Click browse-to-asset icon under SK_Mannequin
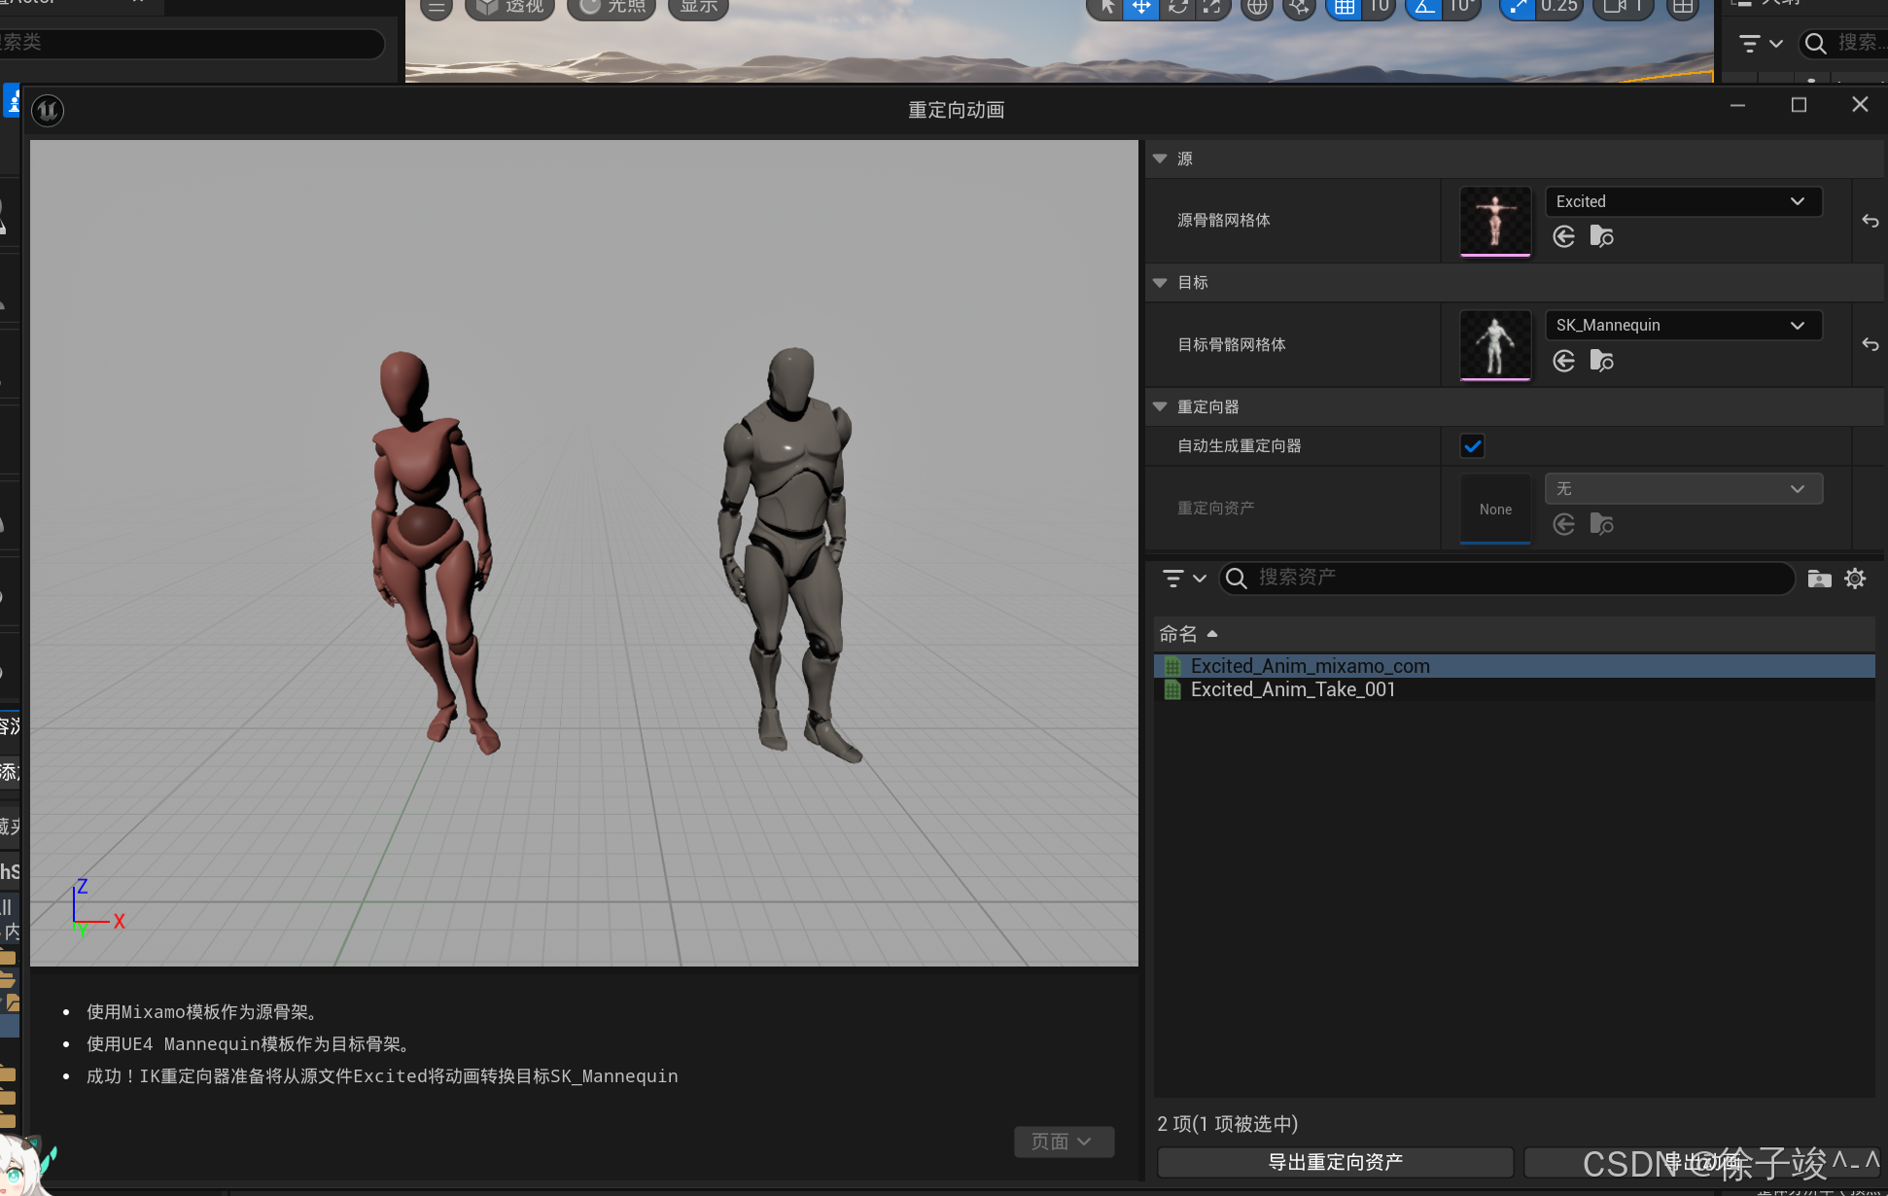 (x=1601, y=361)
